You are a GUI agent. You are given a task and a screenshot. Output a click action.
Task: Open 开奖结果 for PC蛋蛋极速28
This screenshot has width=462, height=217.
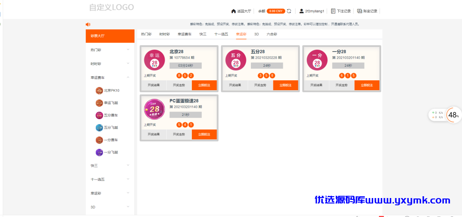tap(154, 134)
